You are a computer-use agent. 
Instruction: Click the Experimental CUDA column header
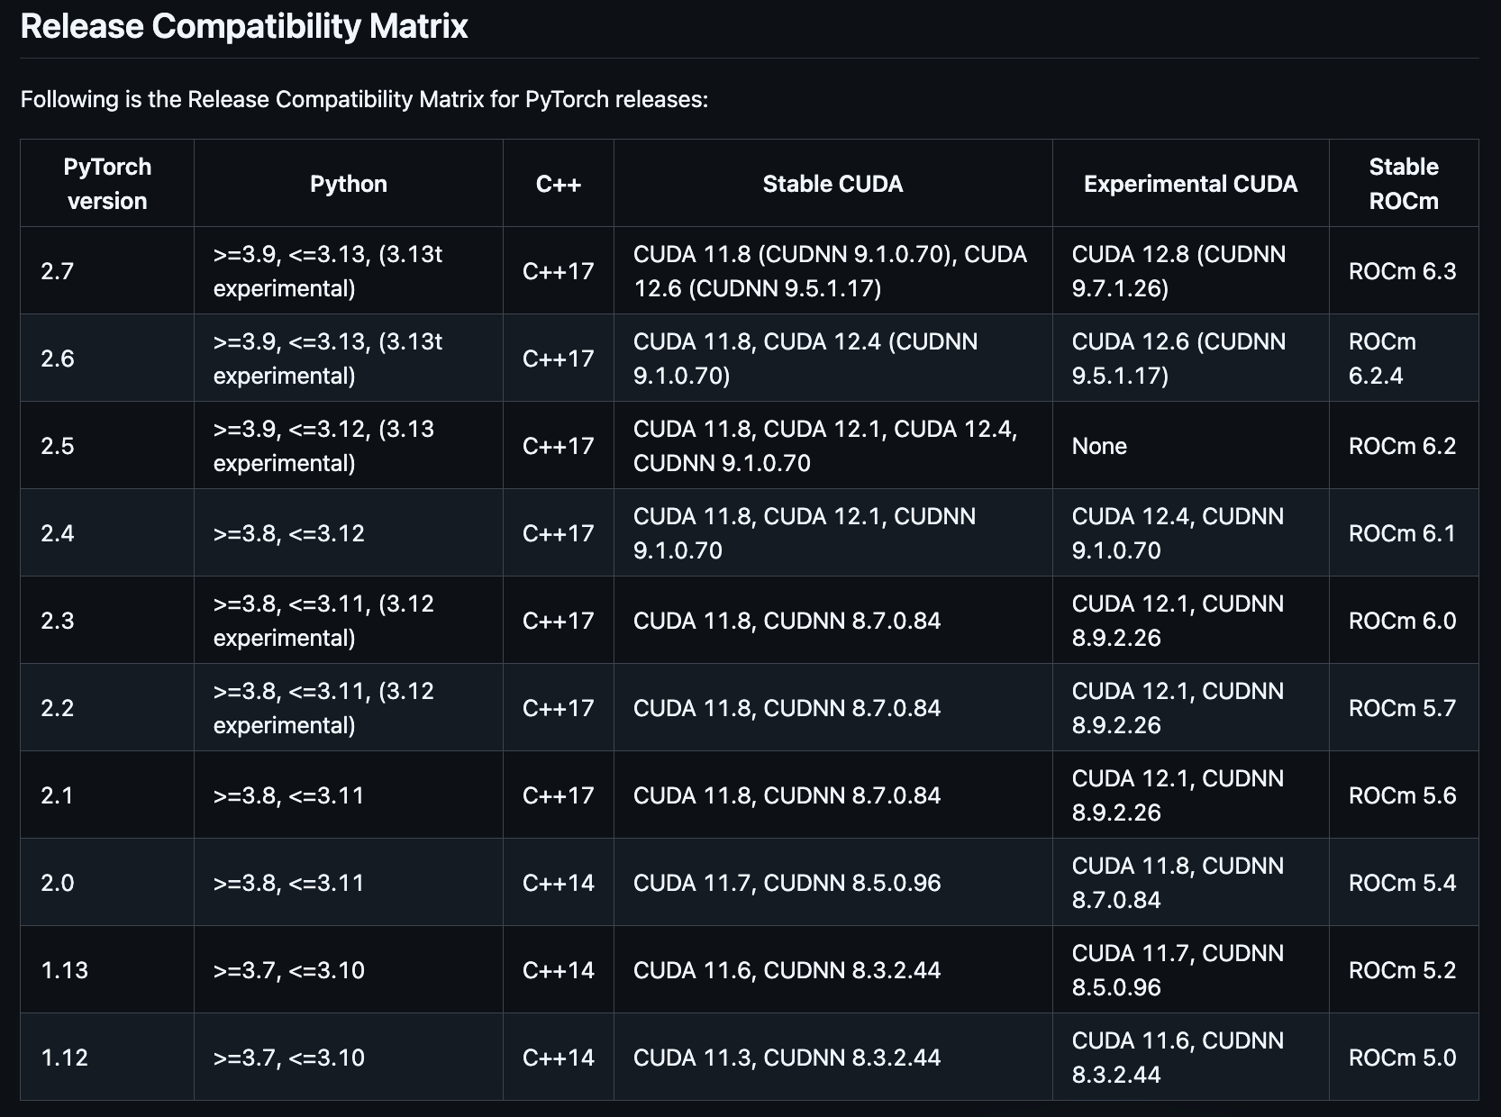(1190, 184)
